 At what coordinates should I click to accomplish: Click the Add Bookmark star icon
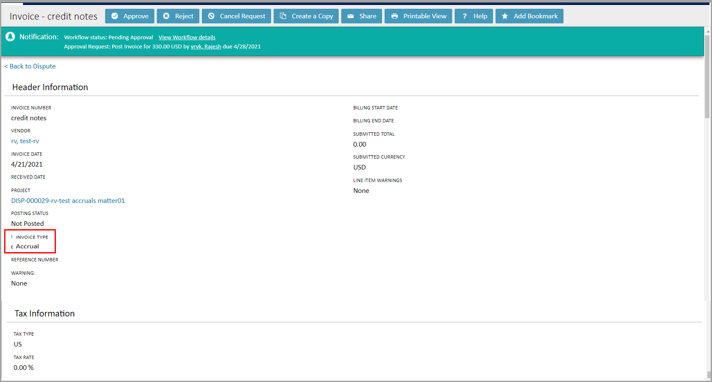click(x=505, y=16)
